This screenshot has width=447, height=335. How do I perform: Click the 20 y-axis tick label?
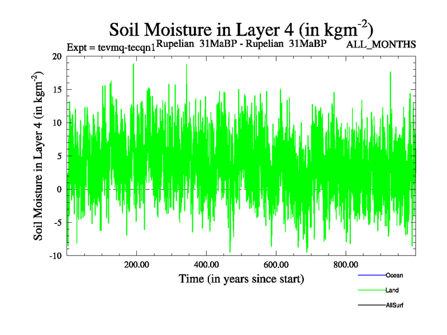56,56
